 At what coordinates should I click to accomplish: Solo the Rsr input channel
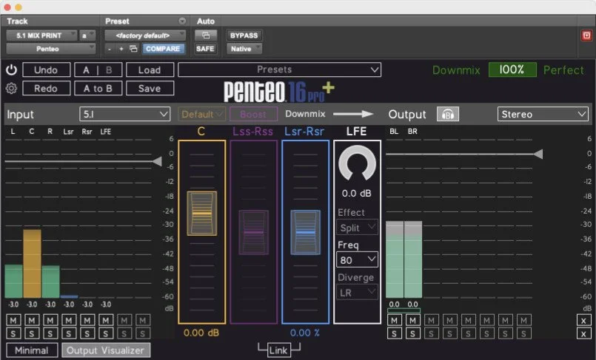[x=87, y=334]
